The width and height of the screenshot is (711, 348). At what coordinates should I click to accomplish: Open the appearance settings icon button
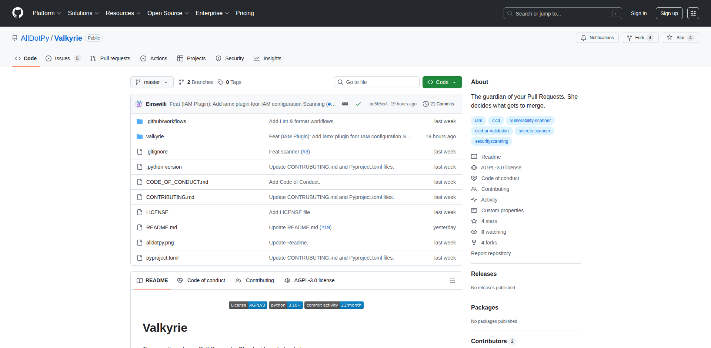click(x=693, y=13)
